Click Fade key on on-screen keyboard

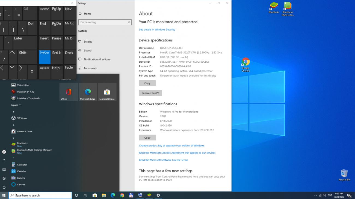(x=70, y=72)
